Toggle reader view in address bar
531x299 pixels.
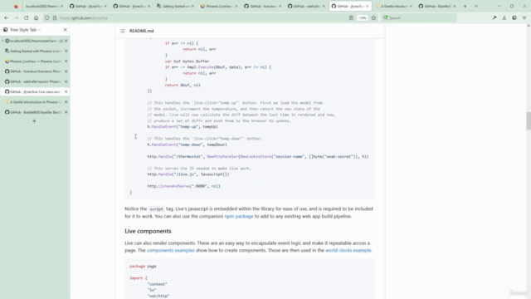351,18
